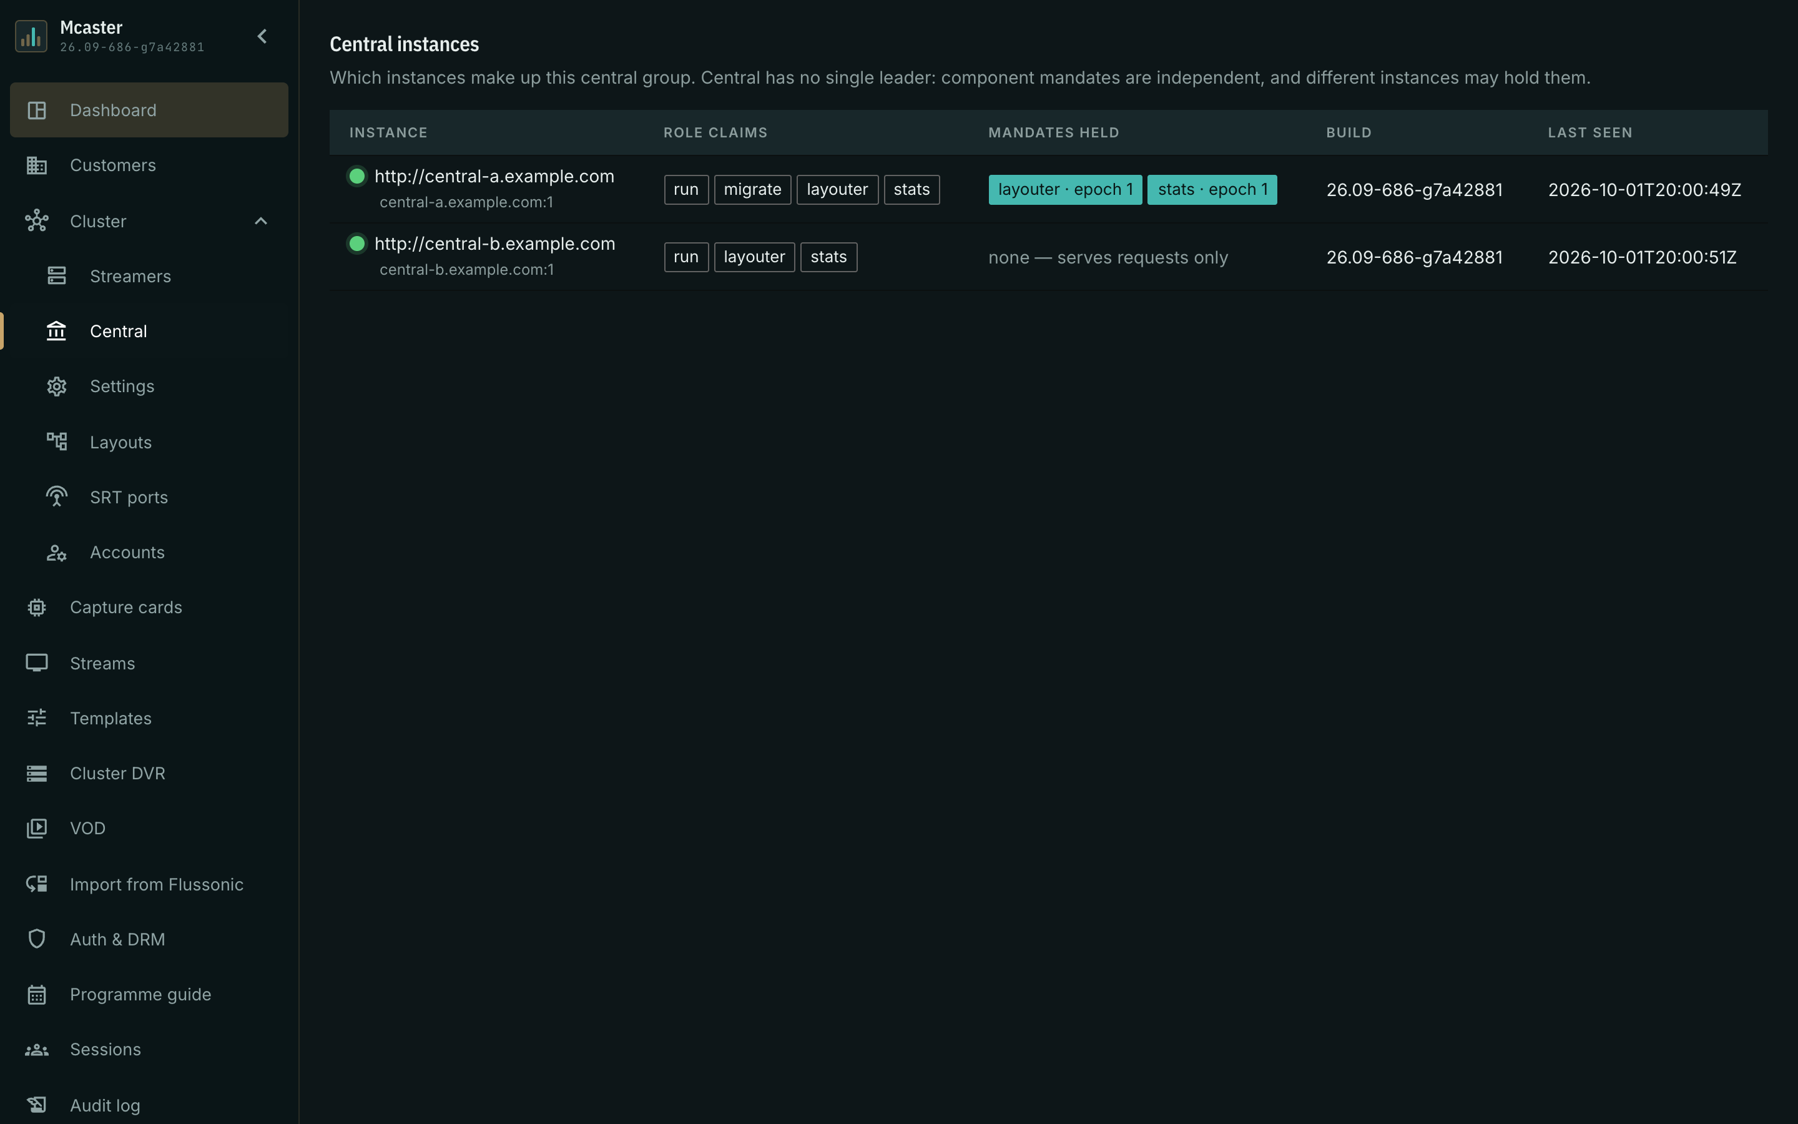Click the Import from Flussonic icon

(36, 884)
